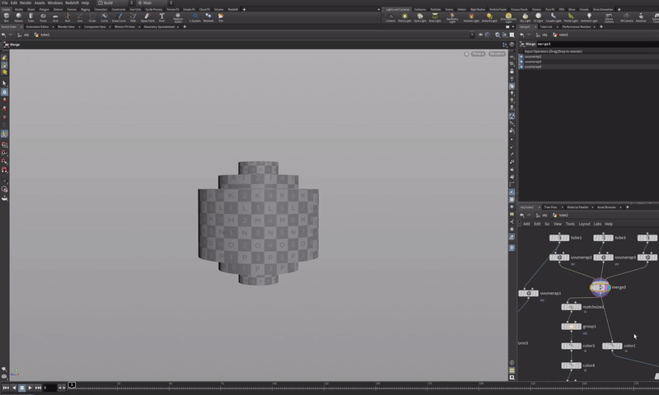This screenshot has width=659, height=395.
Task: Open the No cam camera dropdown
Action: [x=497, y=53]
